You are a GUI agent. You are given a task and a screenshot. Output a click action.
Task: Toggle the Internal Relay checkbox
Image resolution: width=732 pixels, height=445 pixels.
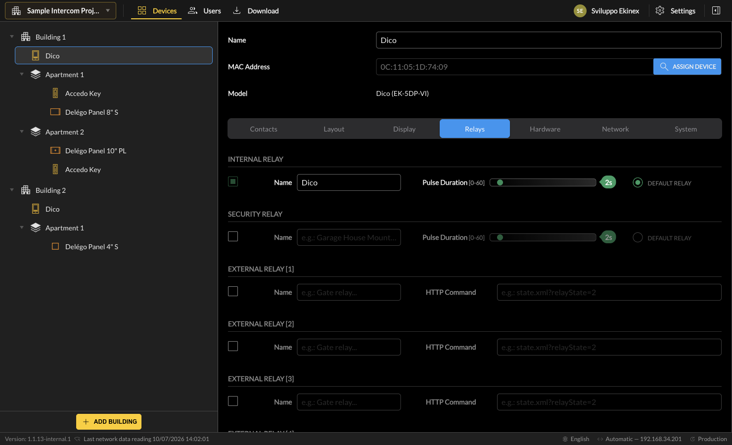tap(233, 182)
